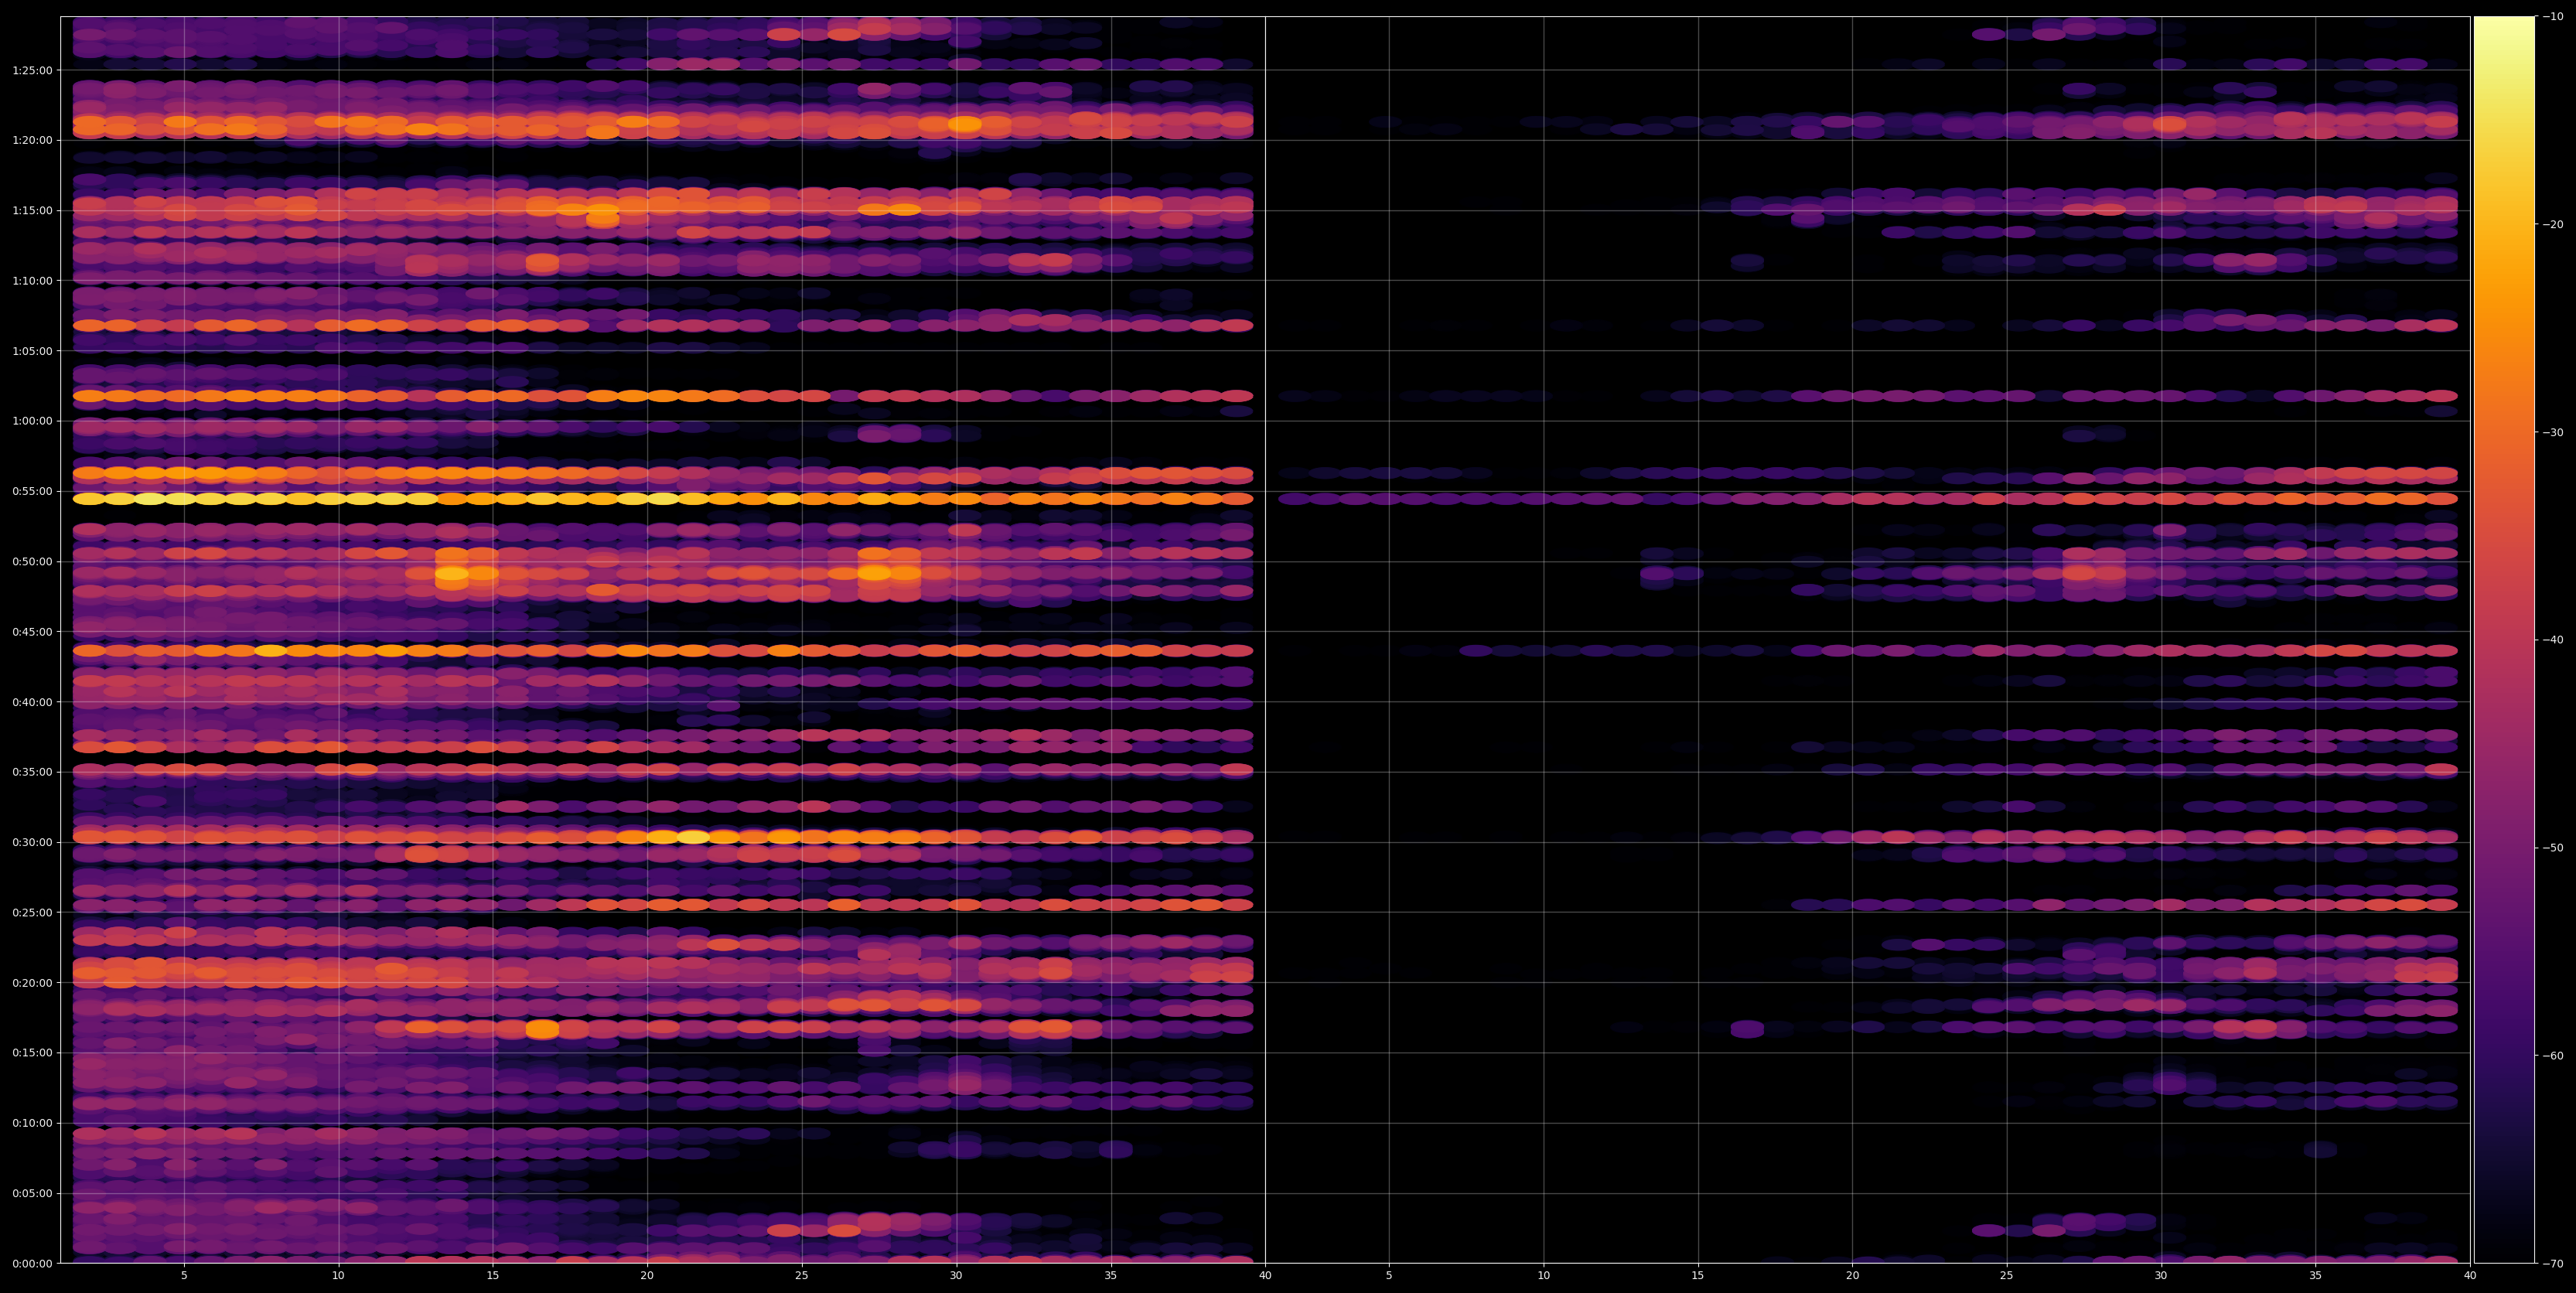Click x-axis tick 25 of the right heatmap
The width and height of the screenshot is (2576, 1293).
[x=2007, y=1276]
